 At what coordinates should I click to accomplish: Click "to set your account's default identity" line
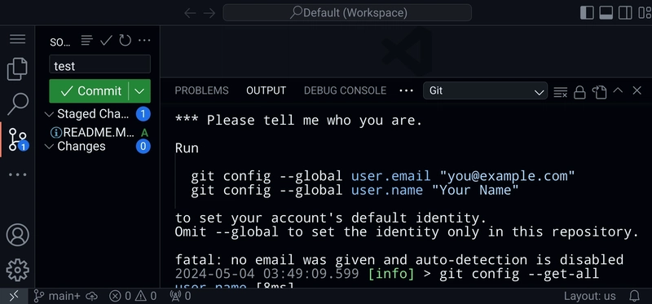point(331,218)
